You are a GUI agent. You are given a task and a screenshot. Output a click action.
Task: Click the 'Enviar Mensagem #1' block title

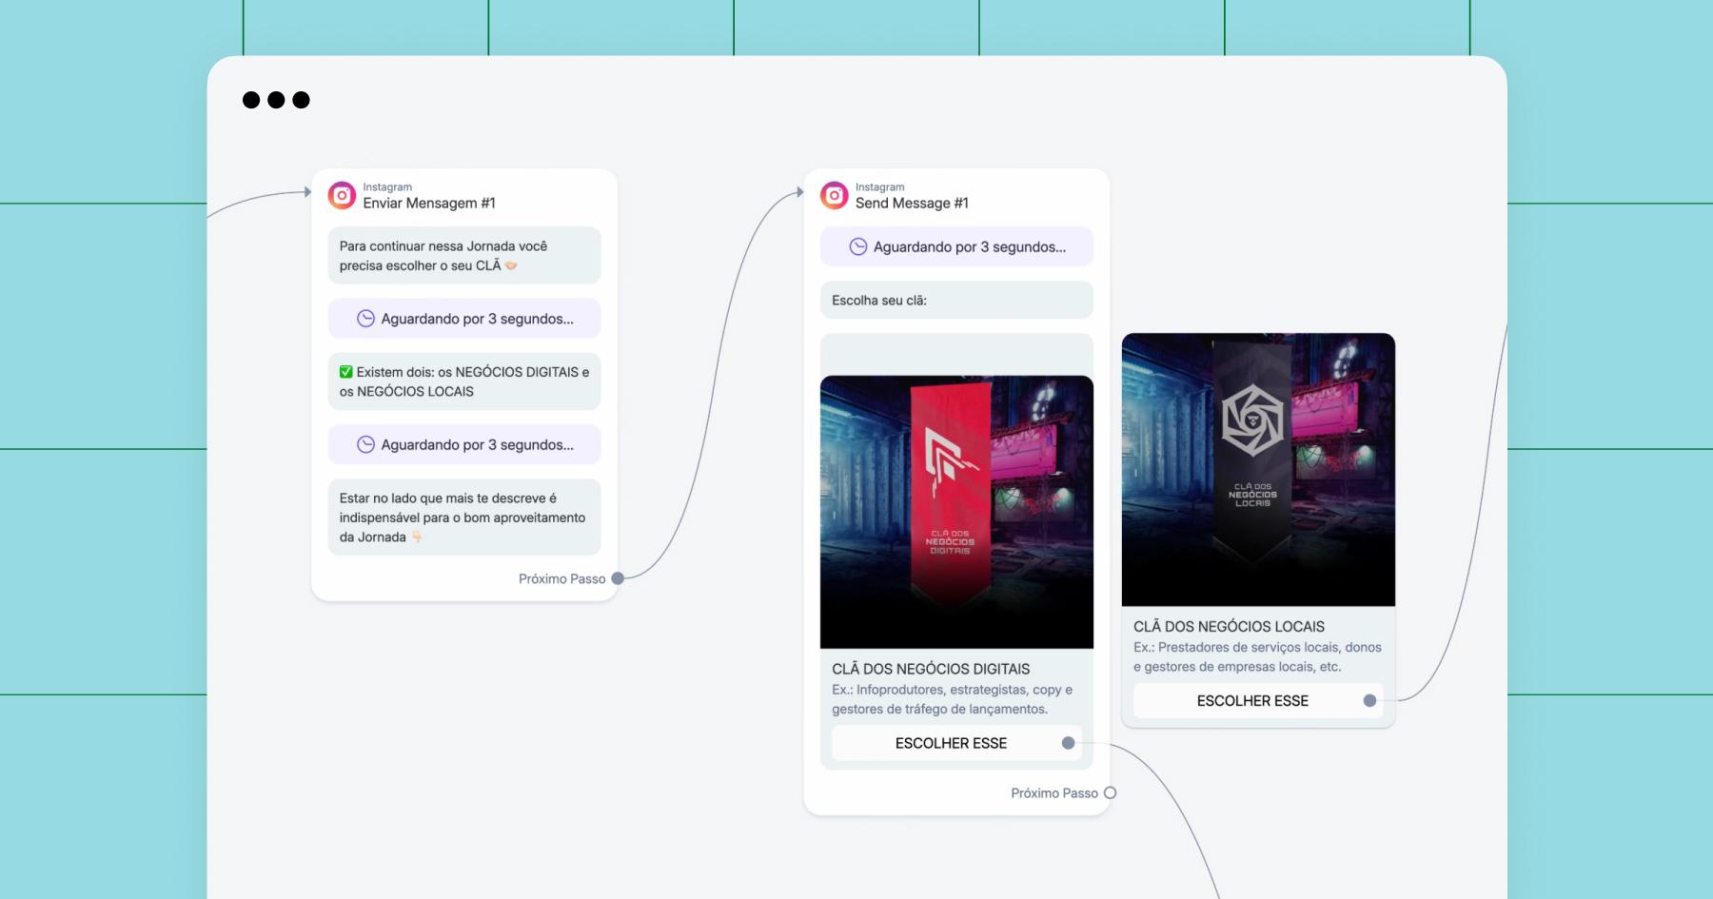429,203
